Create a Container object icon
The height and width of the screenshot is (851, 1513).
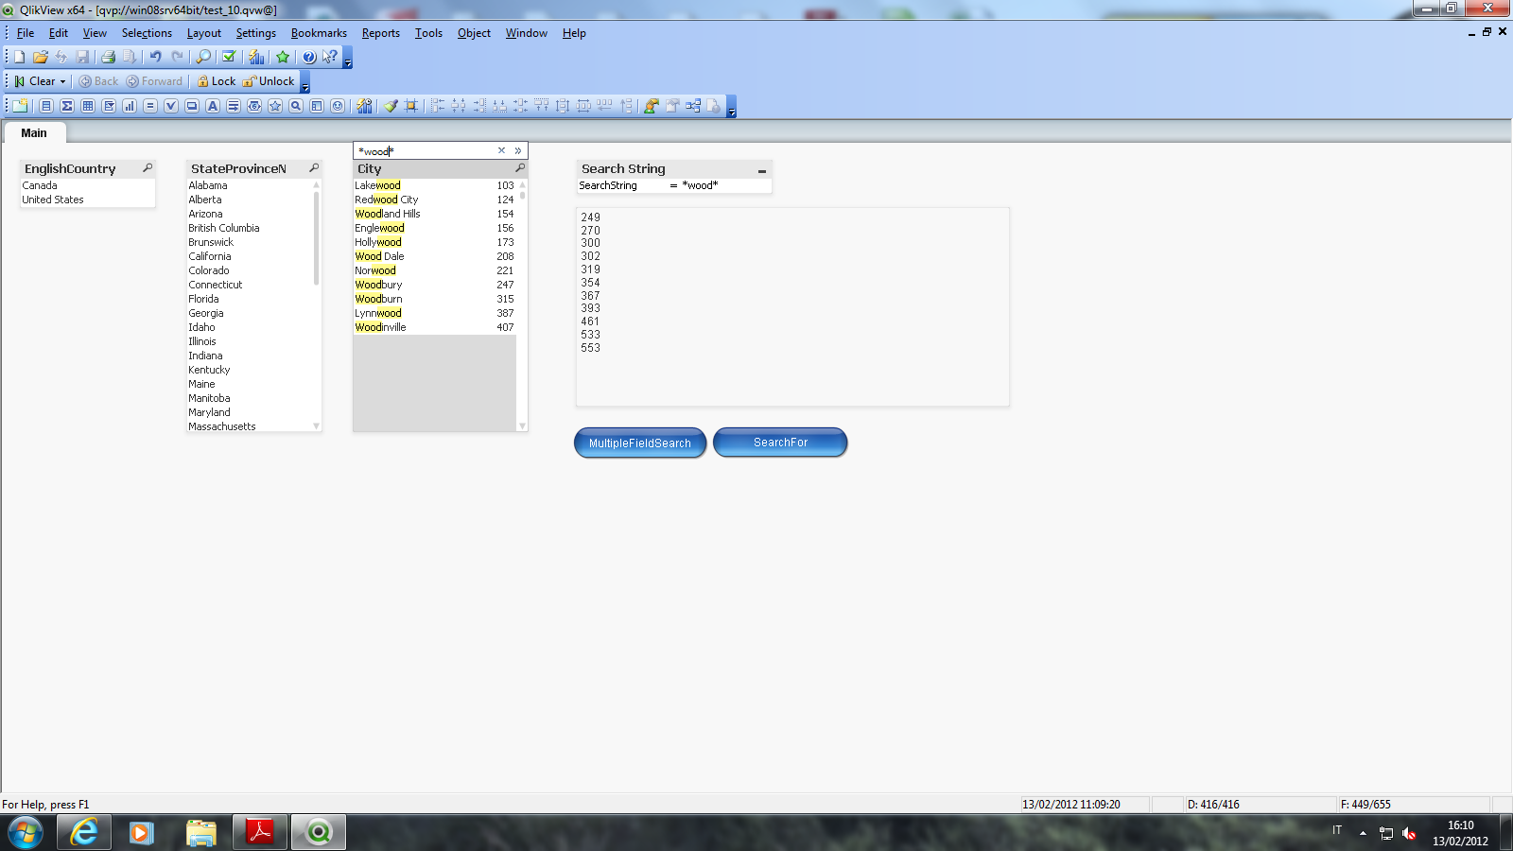click(317, 106)
